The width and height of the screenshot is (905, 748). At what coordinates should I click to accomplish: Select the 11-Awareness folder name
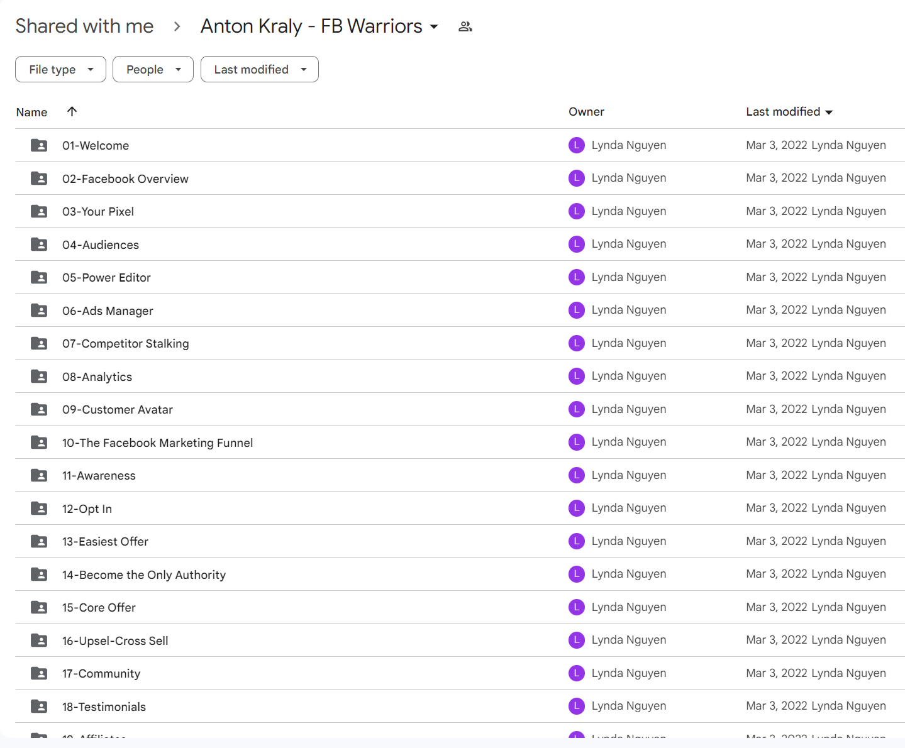(99, 475)
